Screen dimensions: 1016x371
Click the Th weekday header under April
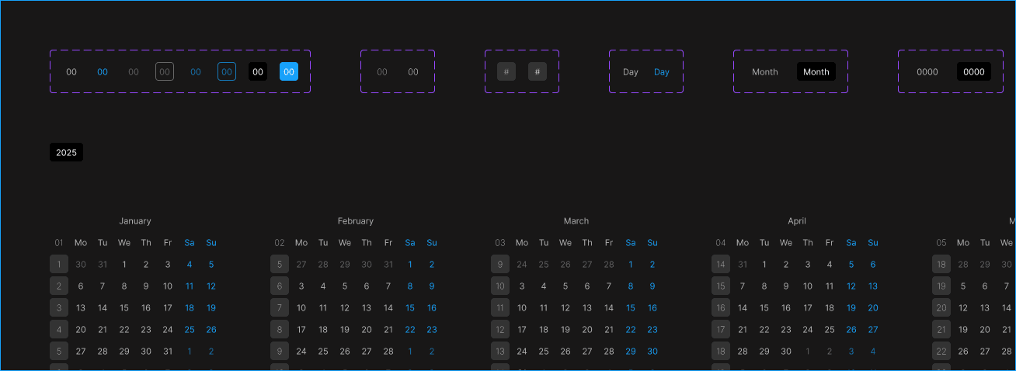[808, 243]
